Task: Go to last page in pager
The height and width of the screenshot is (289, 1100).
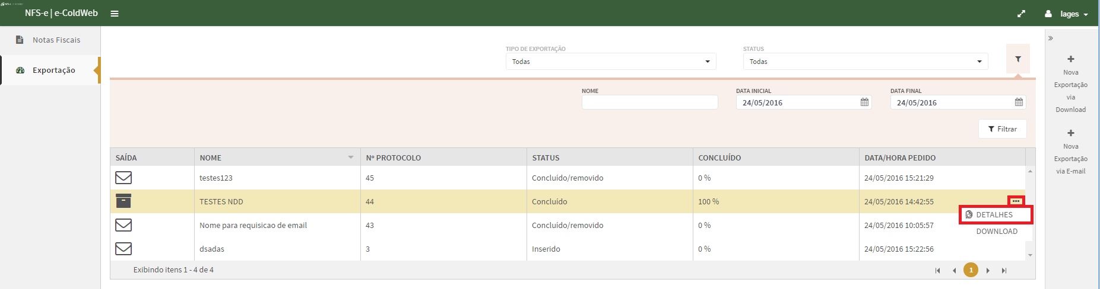Action: tap(1004, 271)
